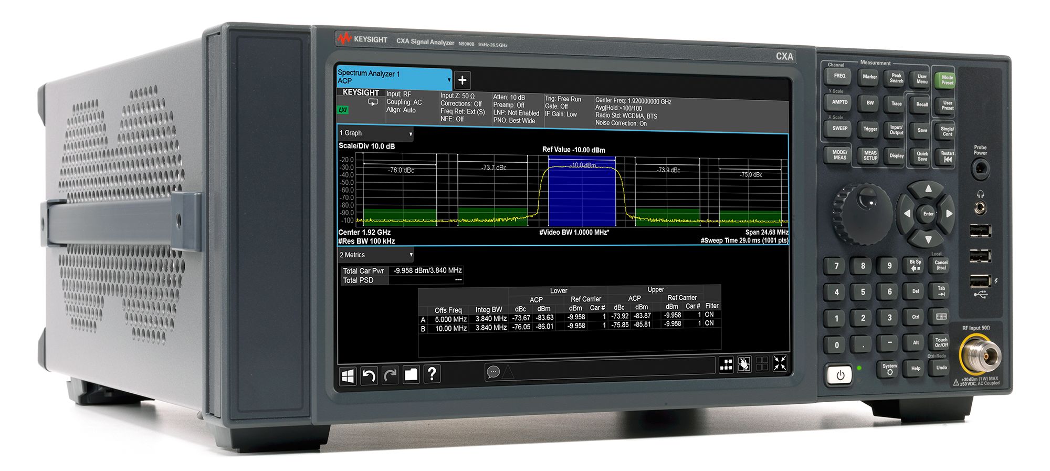Tap the on-screen question mark help icon
This screenshot has width=1050, height=471.
(x=432, y=374)
